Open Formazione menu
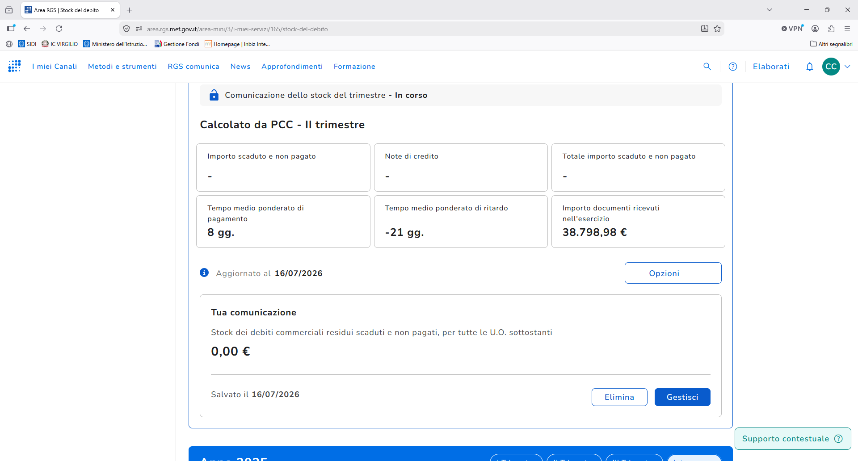Screen dimensions: 858x461 pos(354,67)
